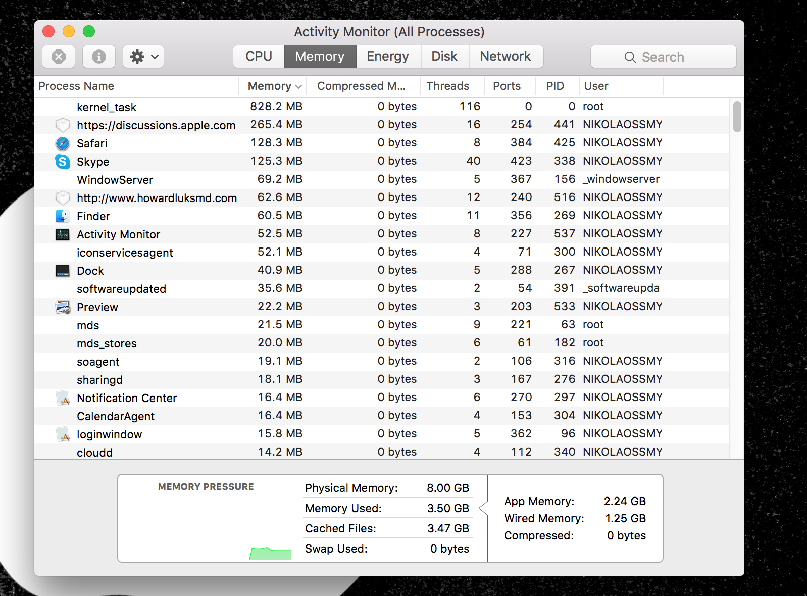Image resolution: width=807 pixels, height=596 pixels.
Task: Click the Memory Pressure graph
Action: 206,529
